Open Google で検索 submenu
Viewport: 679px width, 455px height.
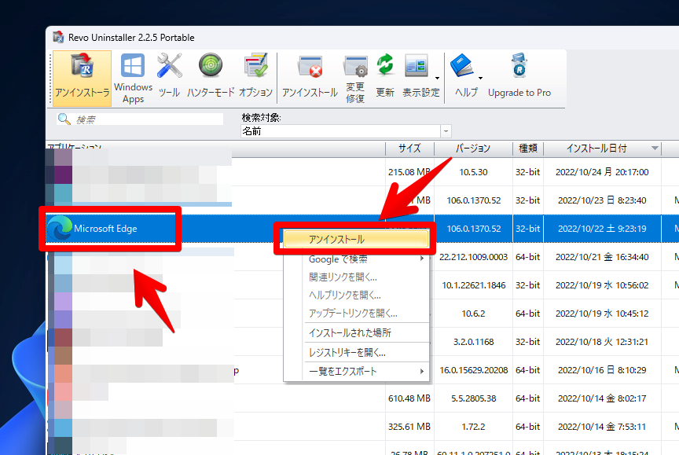pyautogui.click(x=356, y=259)
